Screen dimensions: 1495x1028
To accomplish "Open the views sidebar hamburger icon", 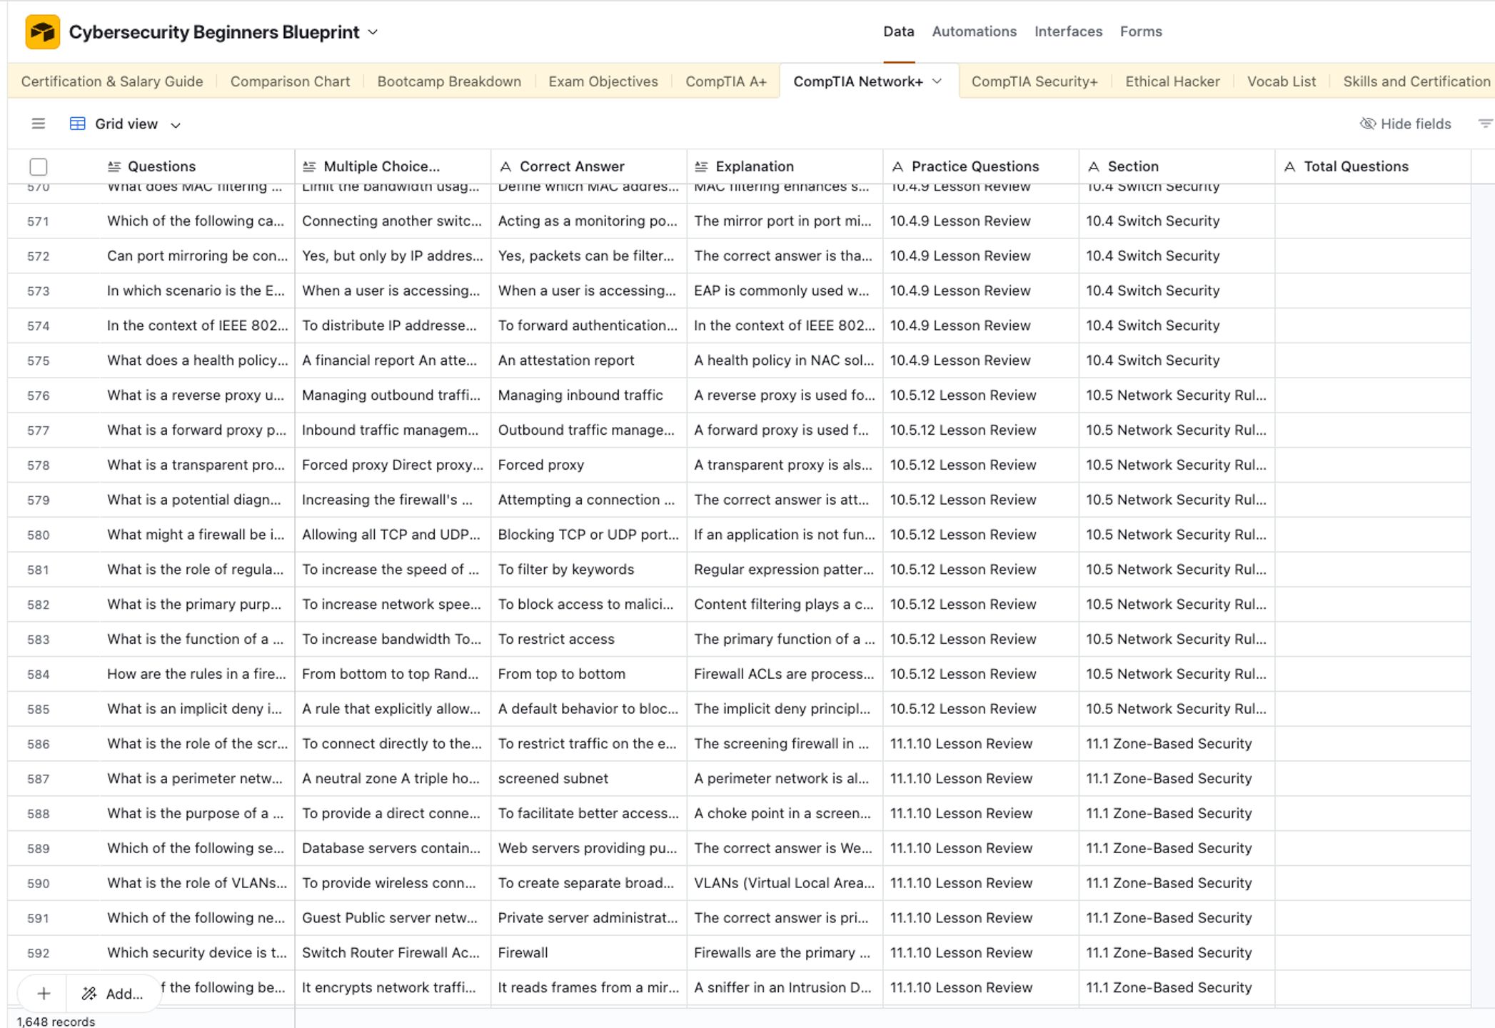I will pyautogui.click(x=39, y=124).
